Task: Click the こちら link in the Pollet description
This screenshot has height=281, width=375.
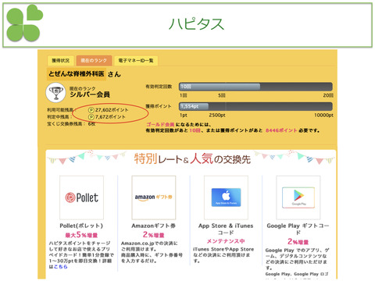Action: 61,267
